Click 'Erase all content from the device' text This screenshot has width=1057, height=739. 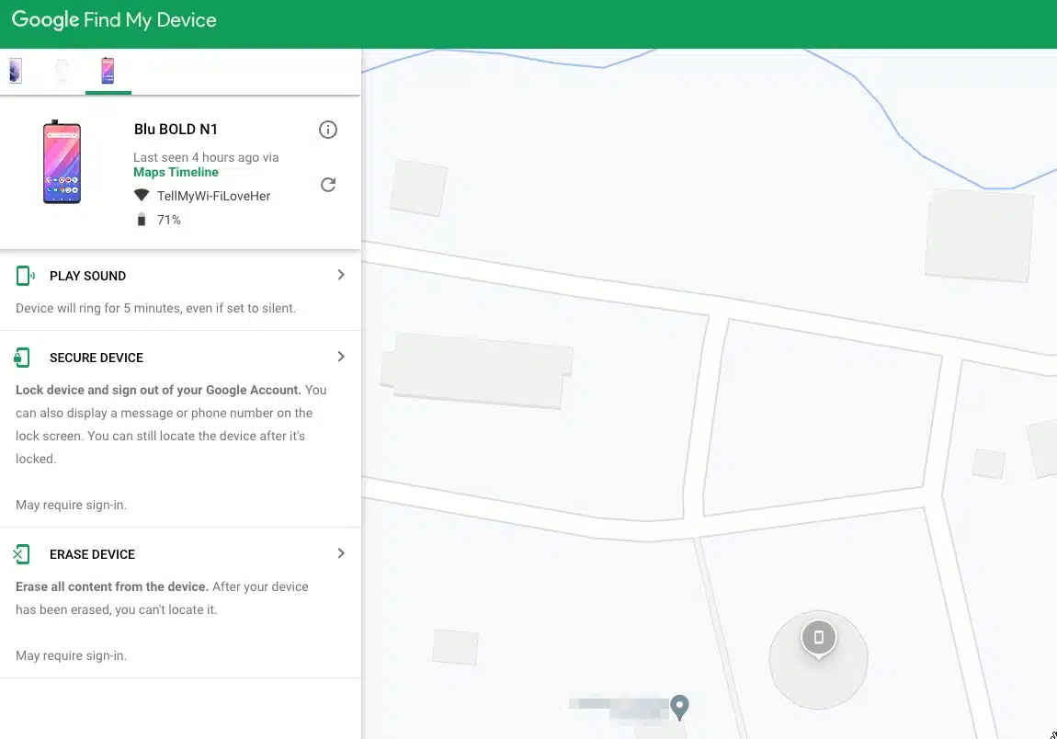pos(112,586)
